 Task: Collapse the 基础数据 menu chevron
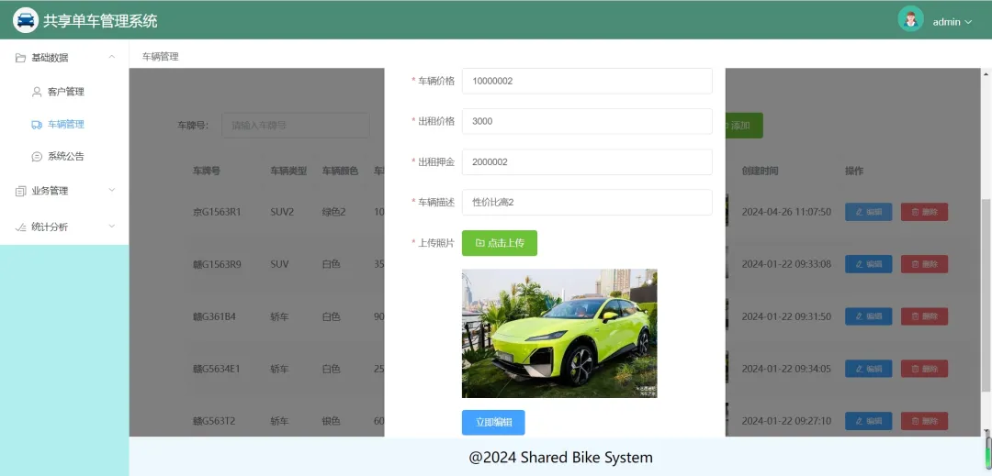(112, 57)
